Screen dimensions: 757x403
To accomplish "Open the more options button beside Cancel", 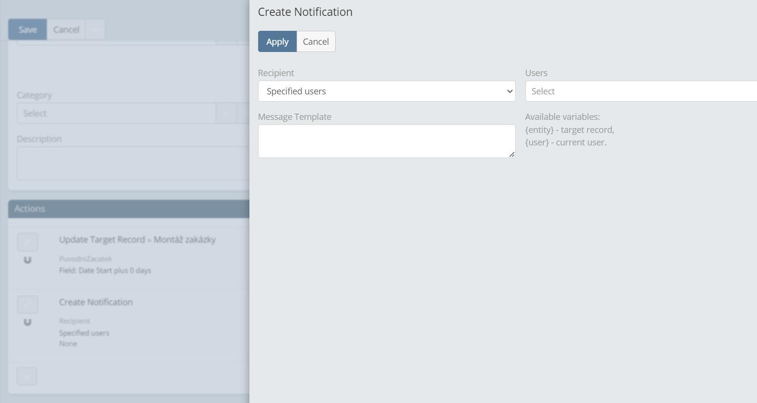I will click(95, 30).
